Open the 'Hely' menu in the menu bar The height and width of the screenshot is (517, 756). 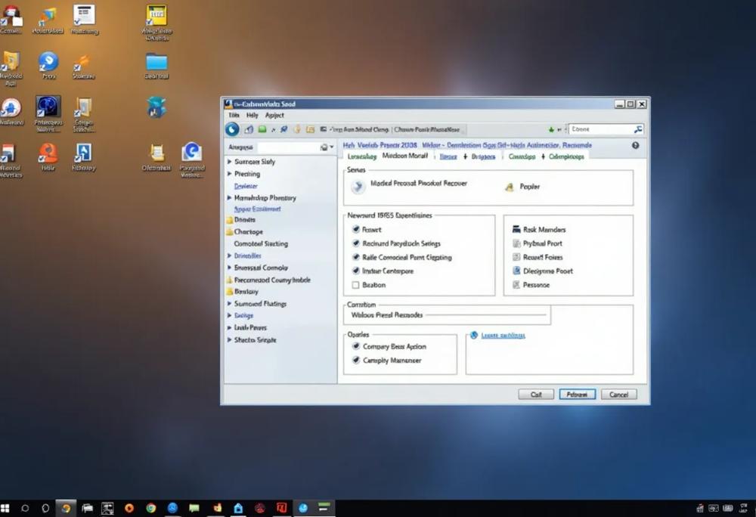pyautogui.click(x=253, y=115)
